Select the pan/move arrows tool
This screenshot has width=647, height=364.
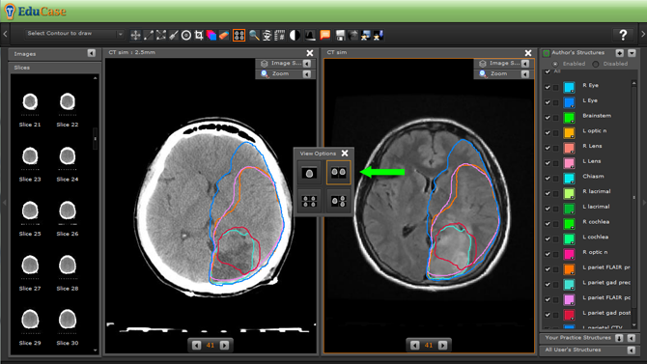point(135,36)
